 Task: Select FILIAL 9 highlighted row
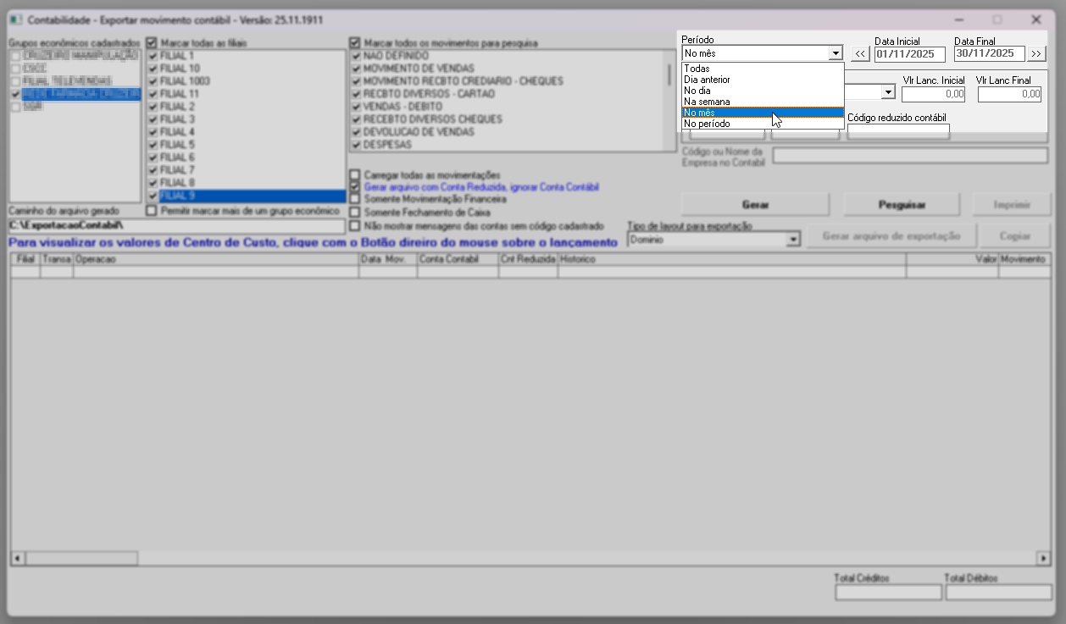[247, 196]
